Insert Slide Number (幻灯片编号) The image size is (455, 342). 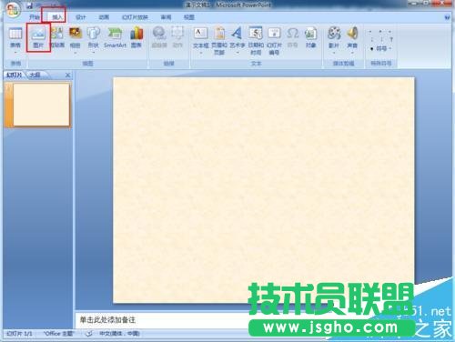[x=274, y=41]
